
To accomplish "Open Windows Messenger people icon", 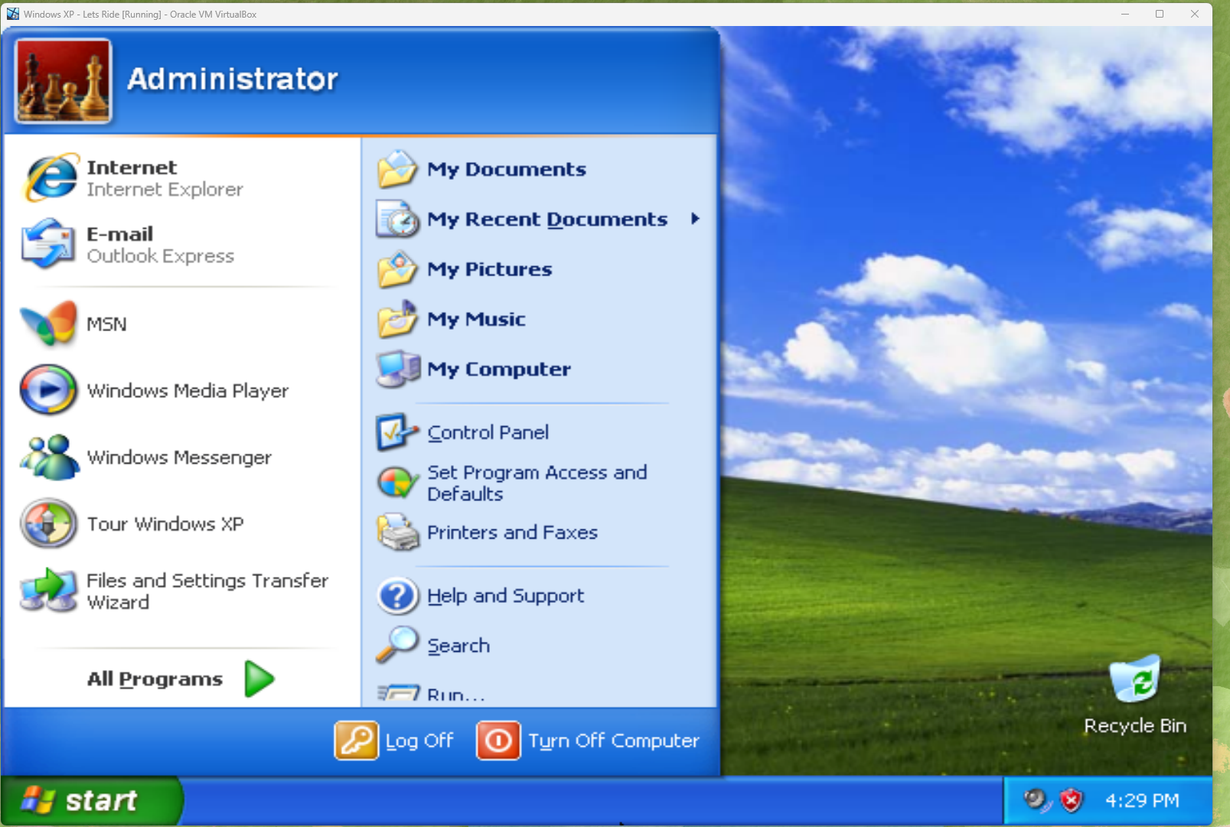I will pos(49,457).
